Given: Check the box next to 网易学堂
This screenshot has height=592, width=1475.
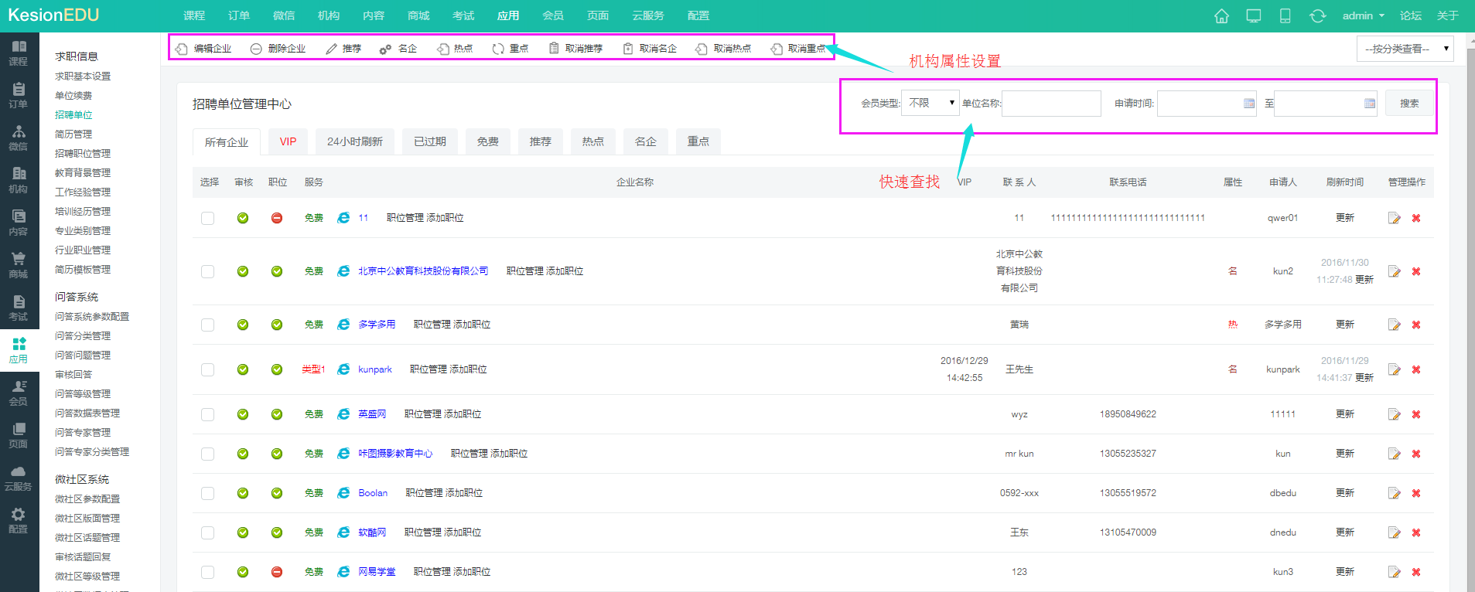Looking at the screenshot, I should click(x=207, y=572).
